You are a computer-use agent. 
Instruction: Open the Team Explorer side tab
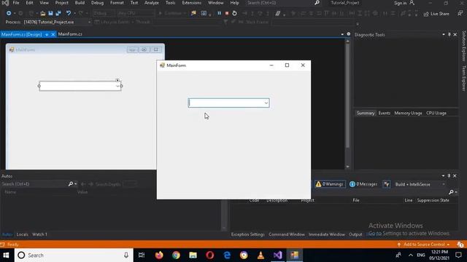coord(464,79)
